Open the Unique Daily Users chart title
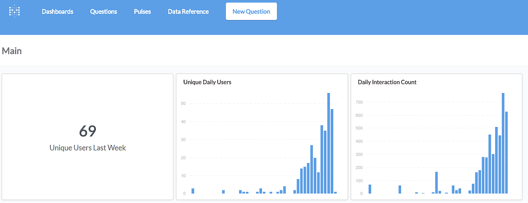Image resolution: width=528 pixels, height=203 pixels. tap(207, 82)
